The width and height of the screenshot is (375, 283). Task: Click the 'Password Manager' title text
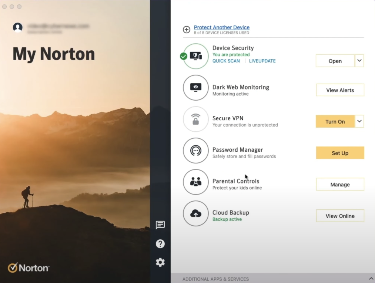tap(238, 150)
